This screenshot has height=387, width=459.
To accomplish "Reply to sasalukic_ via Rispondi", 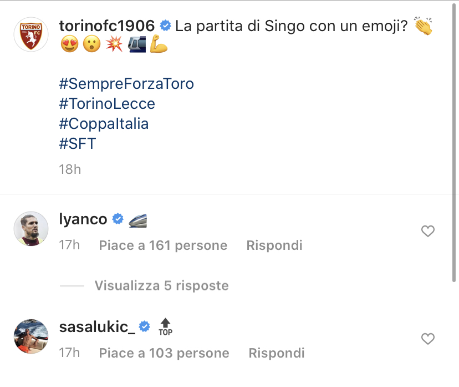I will click(x=277, y=353).
